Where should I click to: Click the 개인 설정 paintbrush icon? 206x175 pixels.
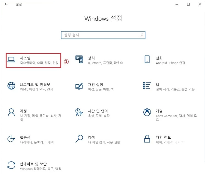(79, 86)
